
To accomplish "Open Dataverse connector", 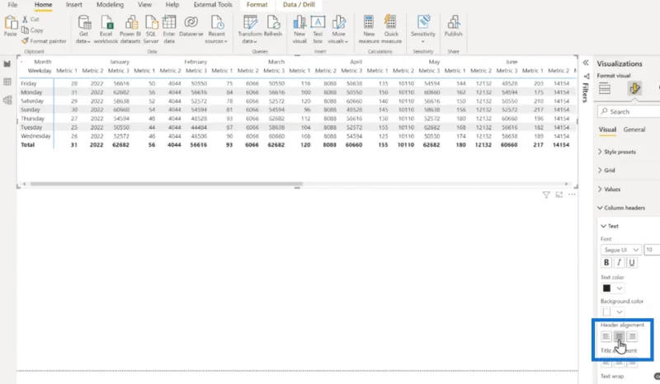I will coord(191,26).
